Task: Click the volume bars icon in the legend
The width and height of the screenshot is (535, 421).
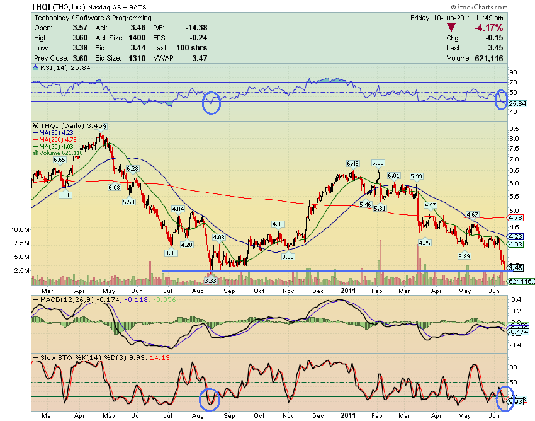Action: (x=35, y=153)
